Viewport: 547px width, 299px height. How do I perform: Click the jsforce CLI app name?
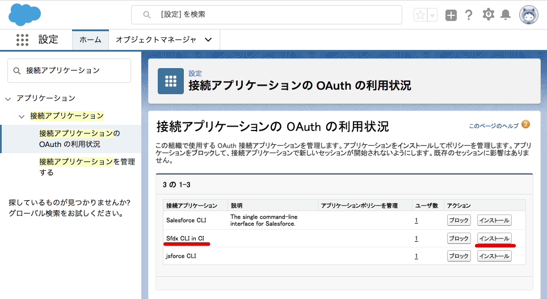pos(180,256)
